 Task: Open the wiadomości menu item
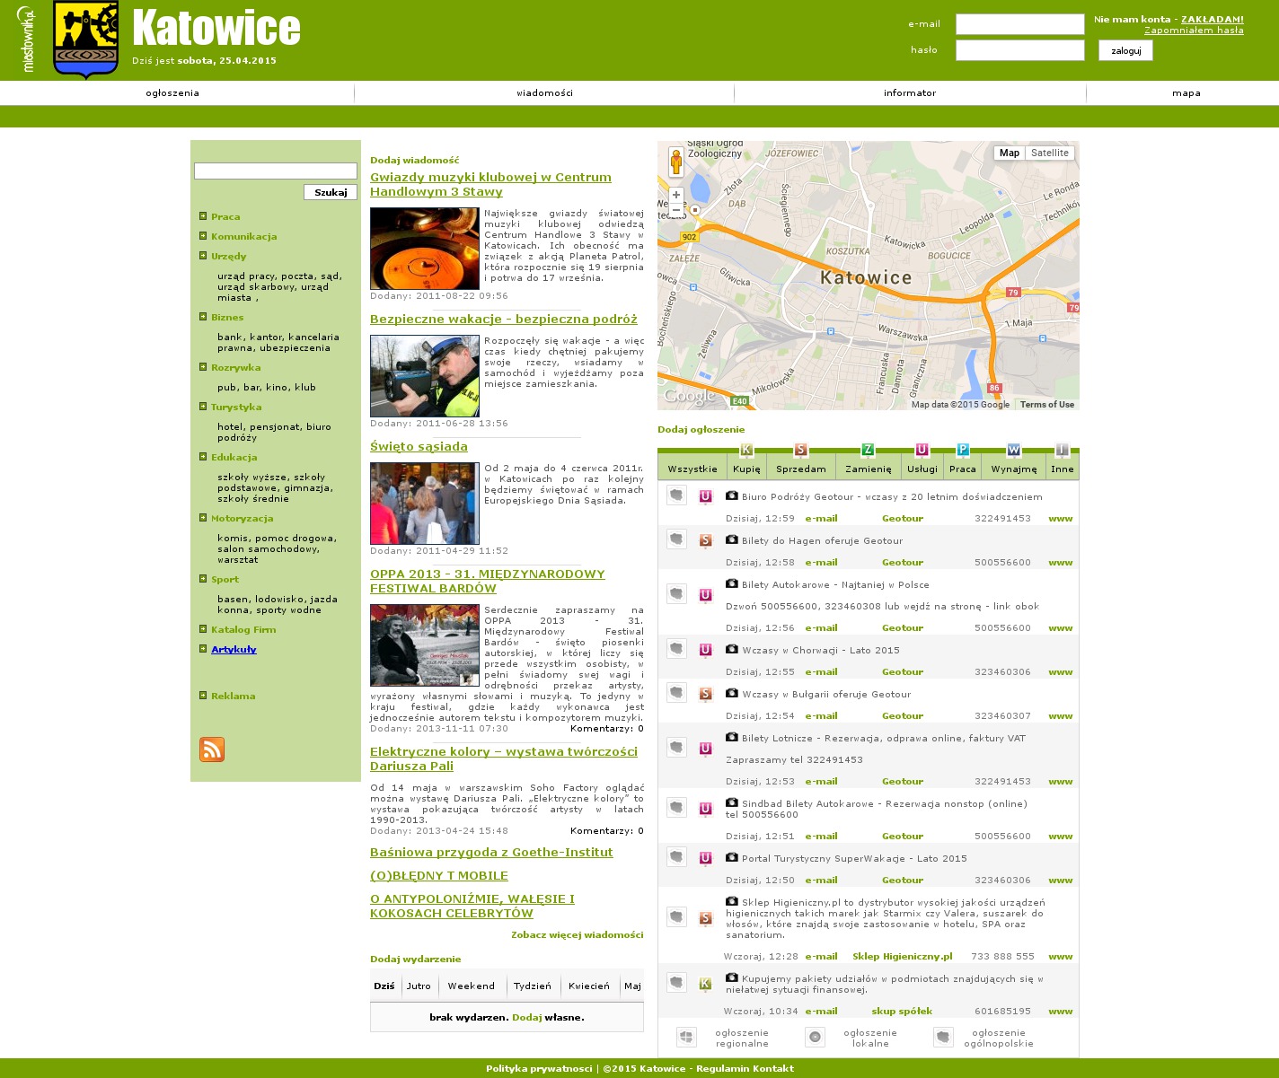[x=544, y=93]
